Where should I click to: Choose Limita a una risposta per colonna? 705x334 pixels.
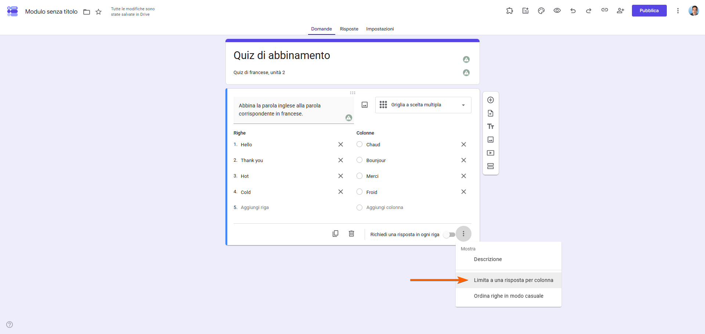coord(509,280)
